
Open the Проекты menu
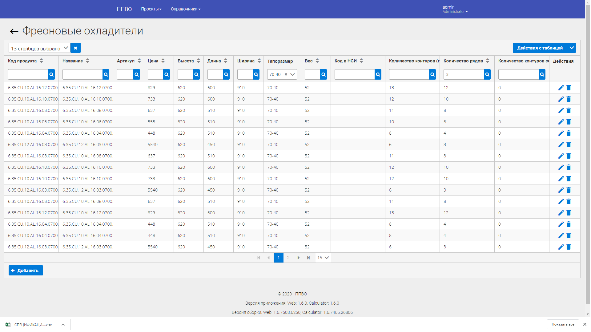151,9
